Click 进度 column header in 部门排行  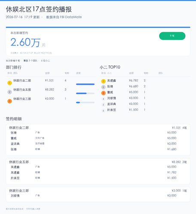tap(78, 73)
